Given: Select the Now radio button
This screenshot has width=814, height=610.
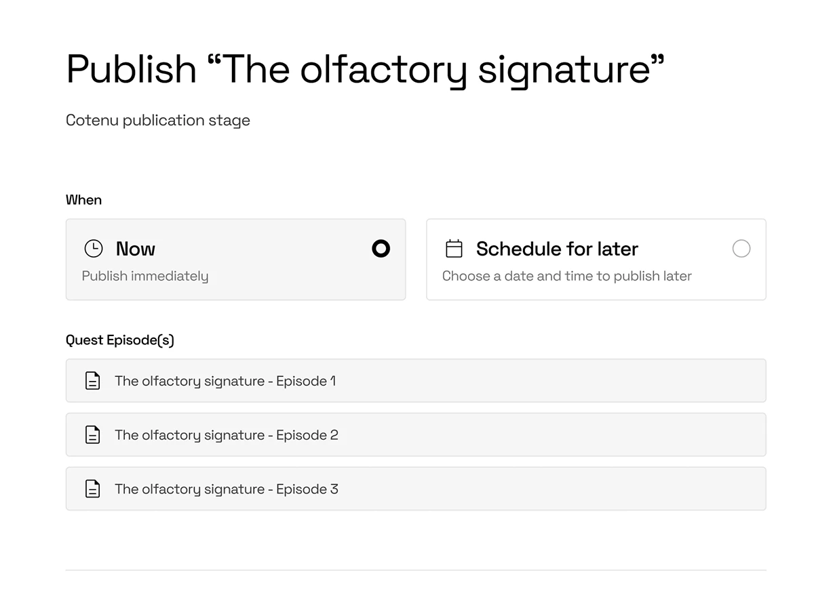Looking at the screenshot, I should [381, 249].
